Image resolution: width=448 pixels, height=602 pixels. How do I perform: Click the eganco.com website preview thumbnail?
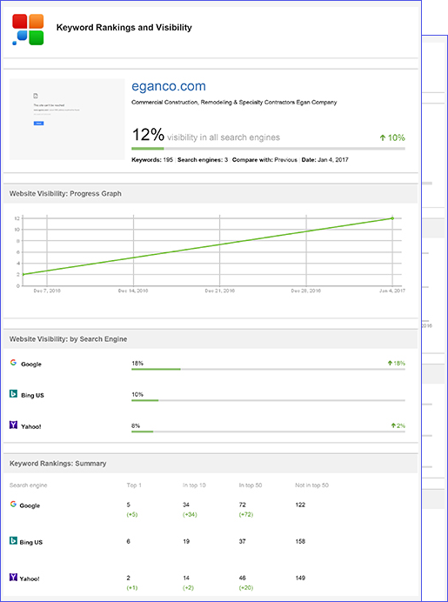67,119
